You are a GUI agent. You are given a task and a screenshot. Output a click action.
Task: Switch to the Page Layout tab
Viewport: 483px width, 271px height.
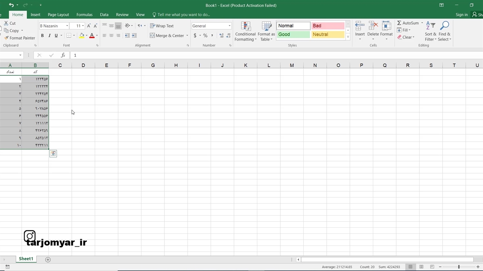(x=58, y=15)
